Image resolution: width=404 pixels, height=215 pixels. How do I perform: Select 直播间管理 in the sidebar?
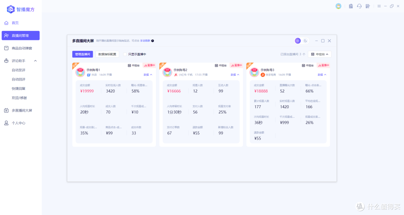pyautogui.click(x=21, y=35)
